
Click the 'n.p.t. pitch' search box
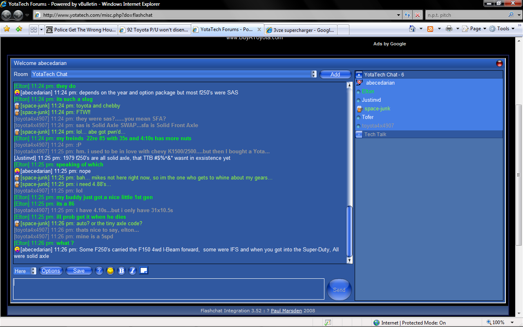coord(466,15)
